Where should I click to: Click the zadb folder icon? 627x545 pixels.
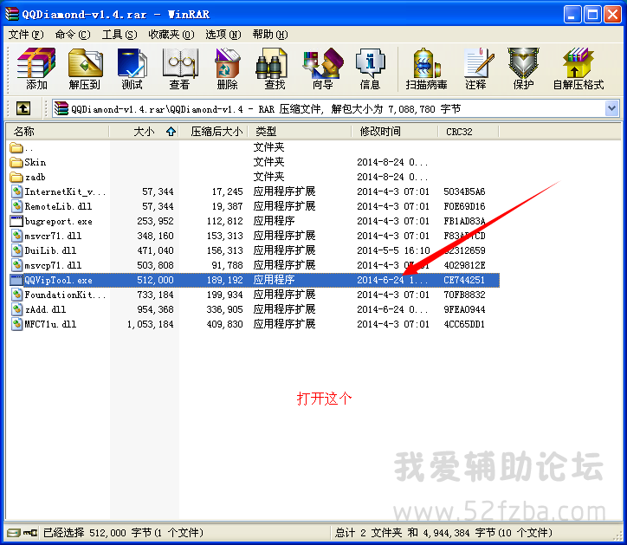point(16,177)
